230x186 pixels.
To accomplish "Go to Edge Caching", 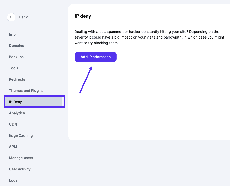I will click(x=21, y=135).
